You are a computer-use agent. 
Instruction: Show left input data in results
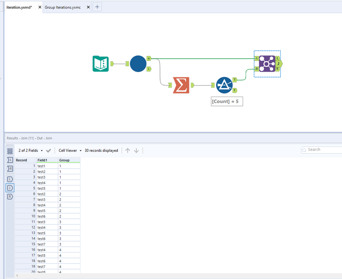10,160
